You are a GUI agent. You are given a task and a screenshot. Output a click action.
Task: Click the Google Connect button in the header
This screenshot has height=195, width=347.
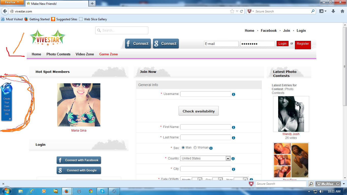tap(166, 44)
